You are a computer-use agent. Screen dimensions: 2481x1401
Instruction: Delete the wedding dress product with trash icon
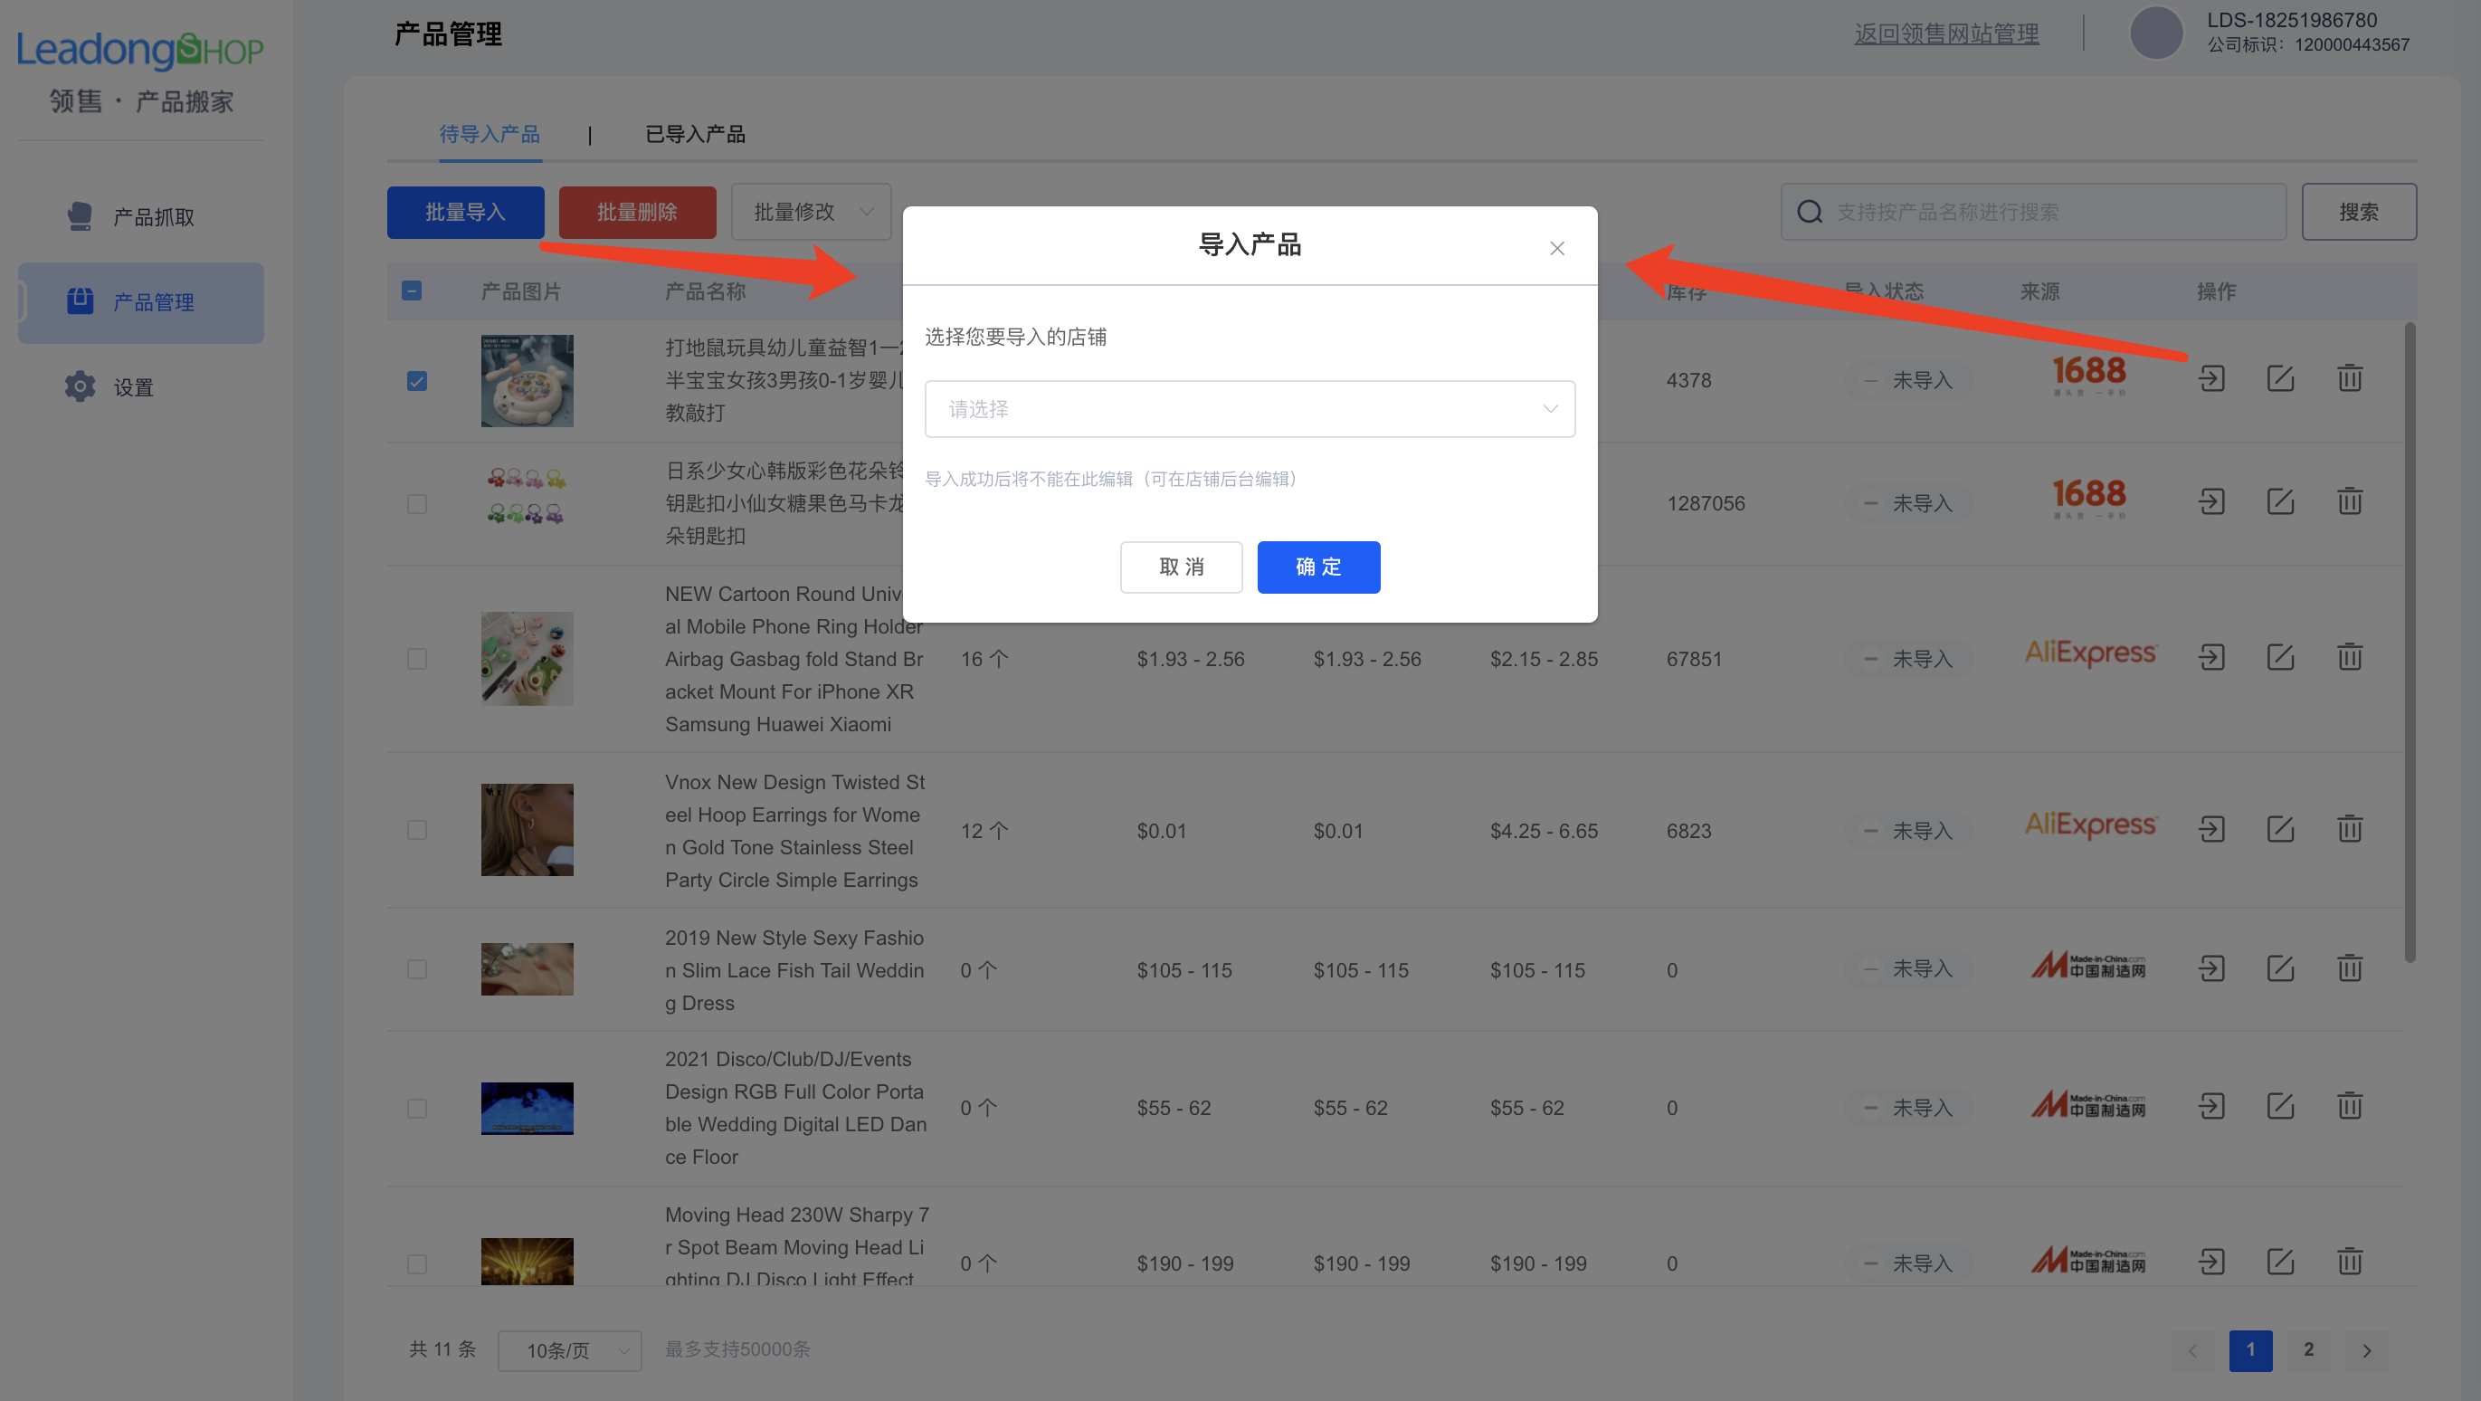point(2349,968)
